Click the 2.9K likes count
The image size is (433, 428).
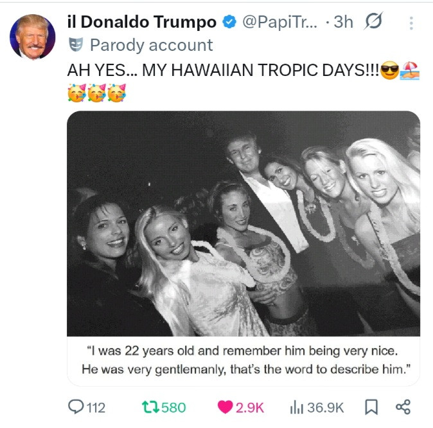click(x=250, y=407)
